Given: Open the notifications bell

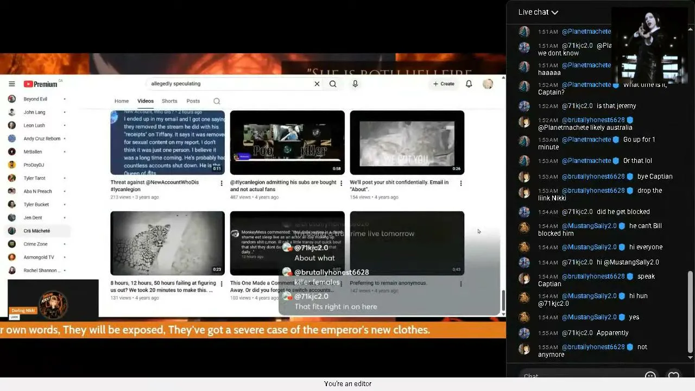Looking at the screenshot, I should (469, 84).
